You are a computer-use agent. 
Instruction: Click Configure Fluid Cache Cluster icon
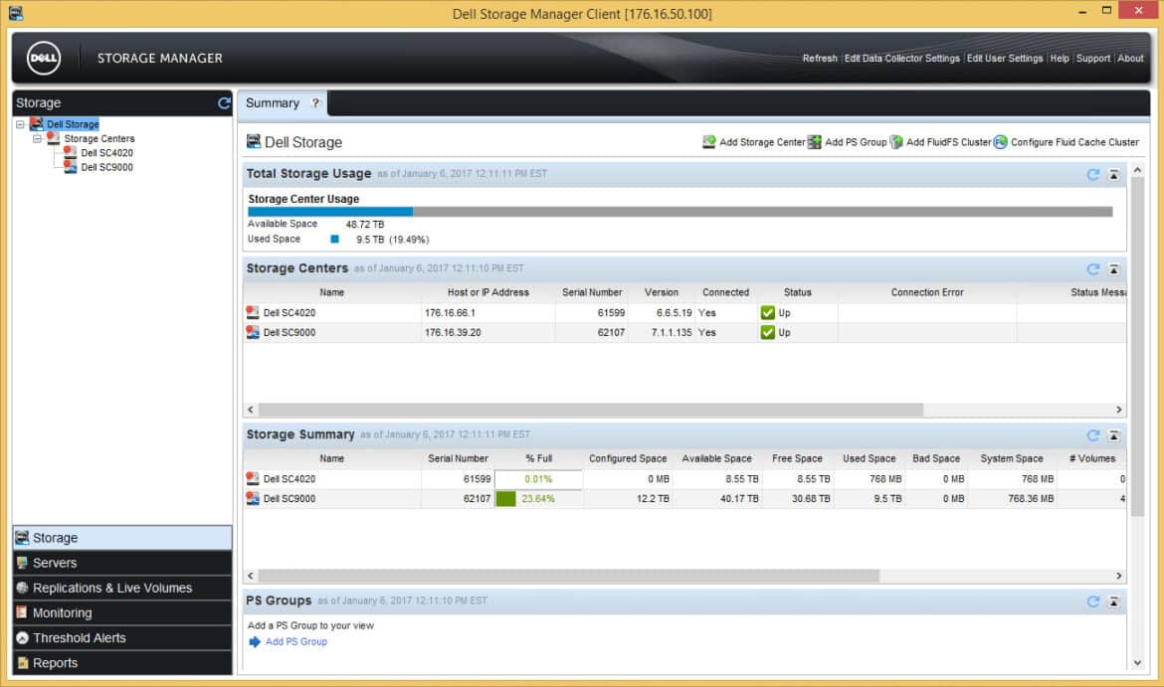[1000, 142]
